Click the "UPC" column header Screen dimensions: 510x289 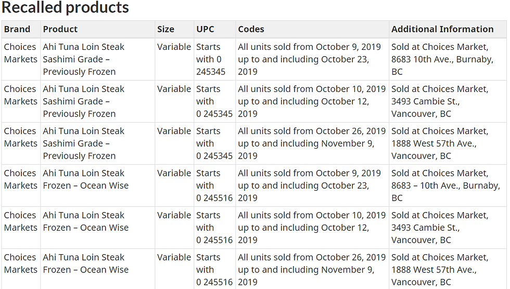[205, 30]
